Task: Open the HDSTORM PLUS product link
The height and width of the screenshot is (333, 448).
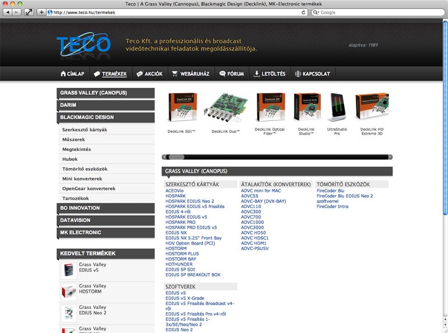Action: (182, 254)
